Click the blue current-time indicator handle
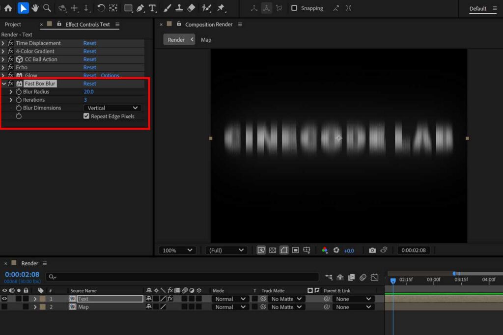This screenshot has height=335, width=503. pos(393,281)
